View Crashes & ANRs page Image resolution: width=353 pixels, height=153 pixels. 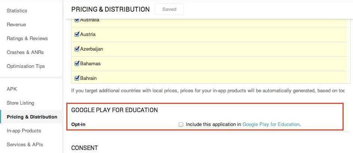pyautogui.click(x=25, y=52)
